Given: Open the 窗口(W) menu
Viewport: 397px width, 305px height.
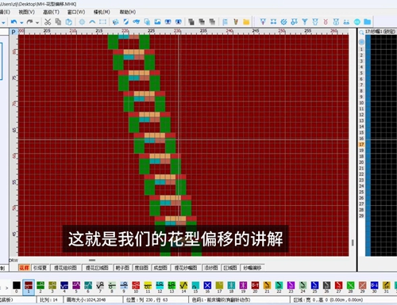Looking at the screenshot, I should click(76, 12).
